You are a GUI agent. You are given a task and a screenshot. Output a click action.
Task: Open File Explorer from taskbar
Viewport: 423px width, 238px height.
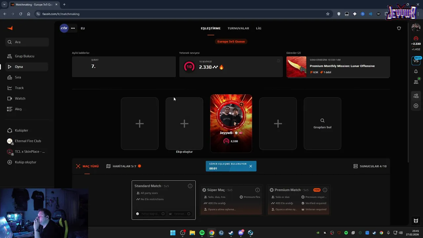pyautogui.click(x=192, y=233)
